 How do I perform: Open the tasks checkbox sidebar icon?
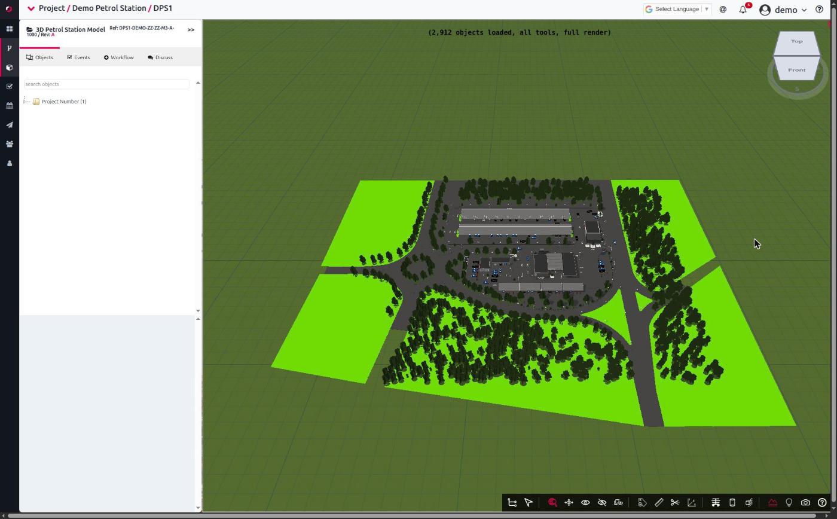pyautogui.click(x=10, y=87)
